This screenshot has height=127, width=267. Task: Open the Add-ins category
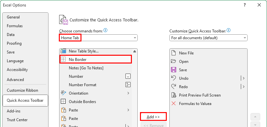25,111
